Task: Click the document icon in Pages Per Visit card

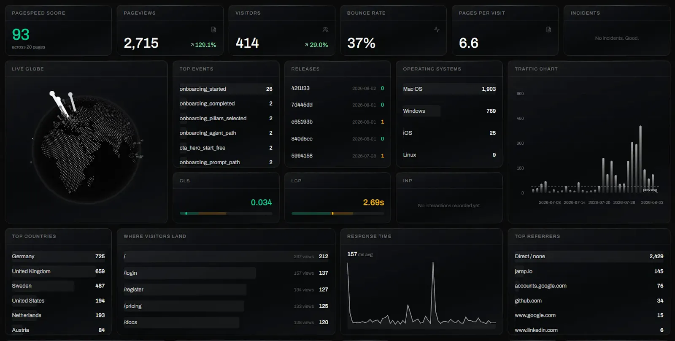Action: [x=548, y=30]
